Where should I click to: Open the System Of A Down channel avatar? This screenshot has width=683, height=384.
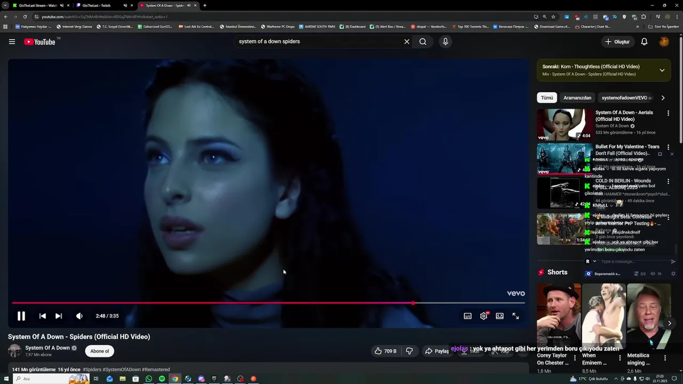pos(14,350)
